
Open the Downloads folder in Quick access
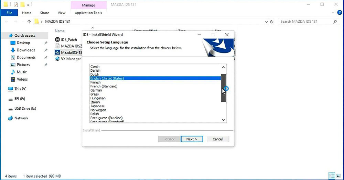26,50
